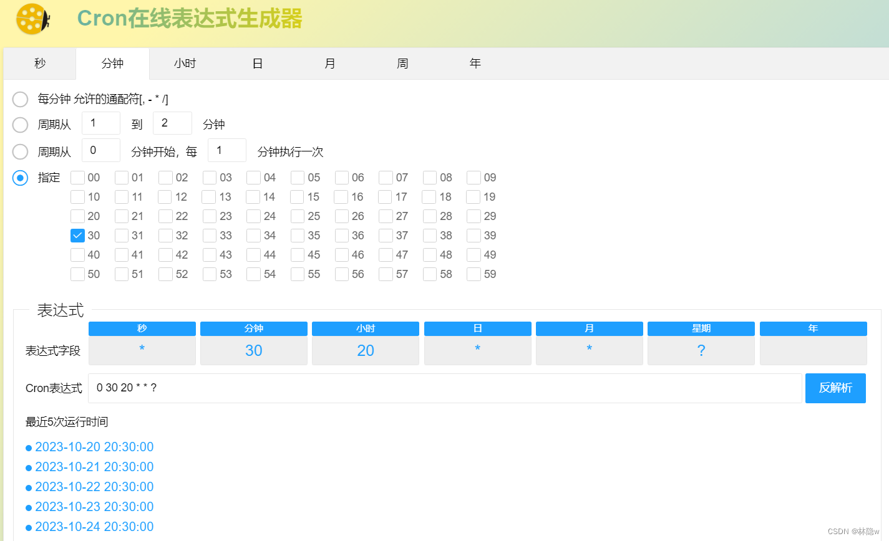Click the 反解析 button

[835, 388]
